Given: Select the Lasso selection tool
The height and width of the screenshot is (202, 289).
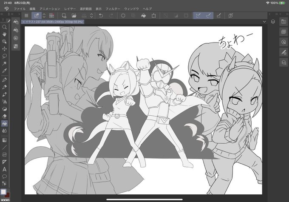Looking at the screenshot, I should [4, 56].
